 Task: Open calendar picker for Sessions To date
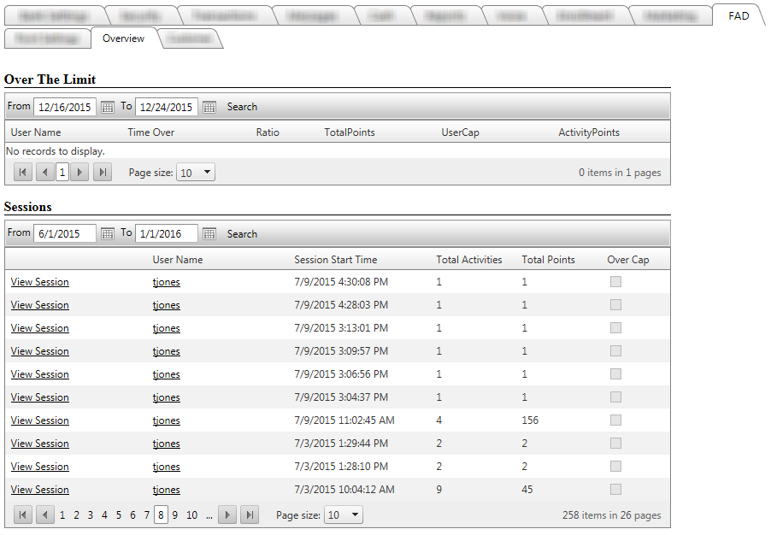(x=209, y=234)
